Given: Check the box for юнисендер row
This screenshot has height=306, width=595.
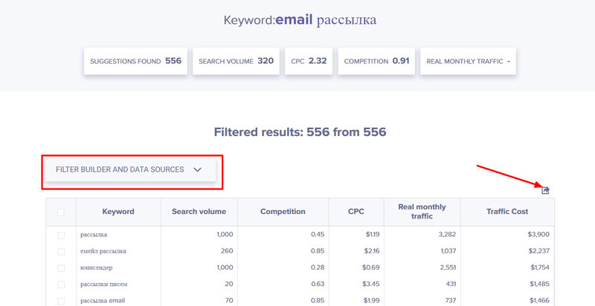Looking at the screenshot, I should point(61,268).
